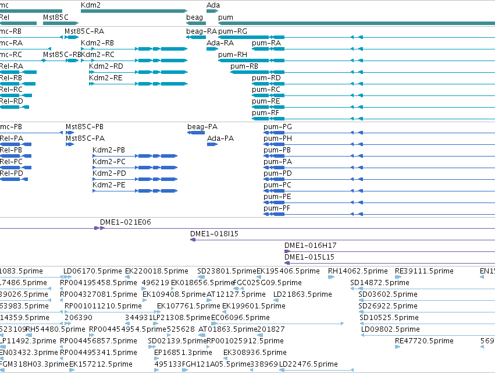Image resolution: width=495 pixels, height=373 pixels.
Task: Select the LD22476.5prime EST label
Action: coord(309,364)
